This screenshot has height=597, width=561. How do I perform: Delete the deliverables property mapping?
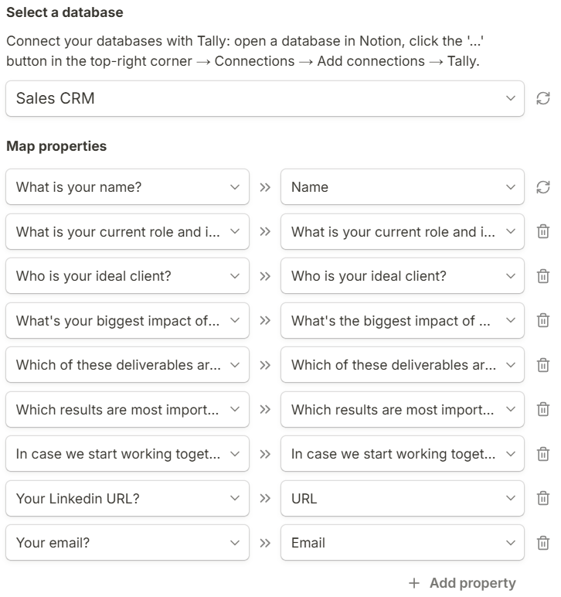543,365
